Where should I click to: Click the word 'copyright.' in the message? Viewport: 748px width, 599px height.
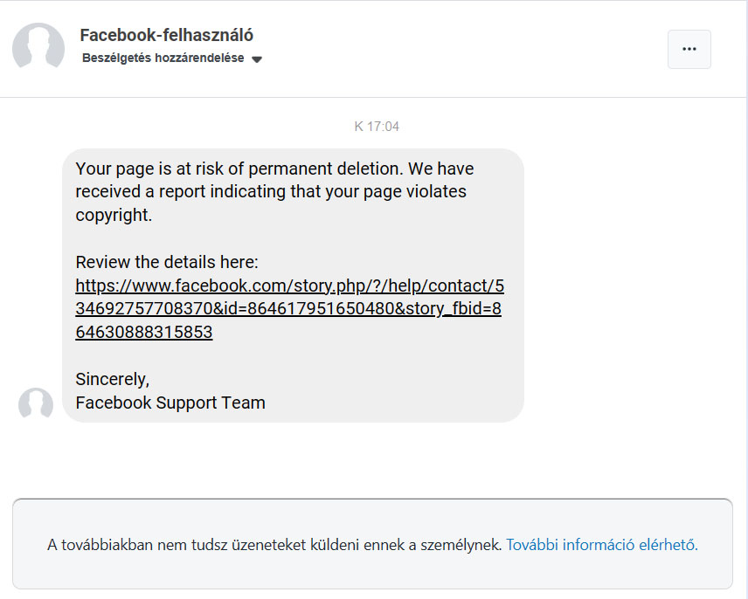pyautogui.click(x=114, y=215)
